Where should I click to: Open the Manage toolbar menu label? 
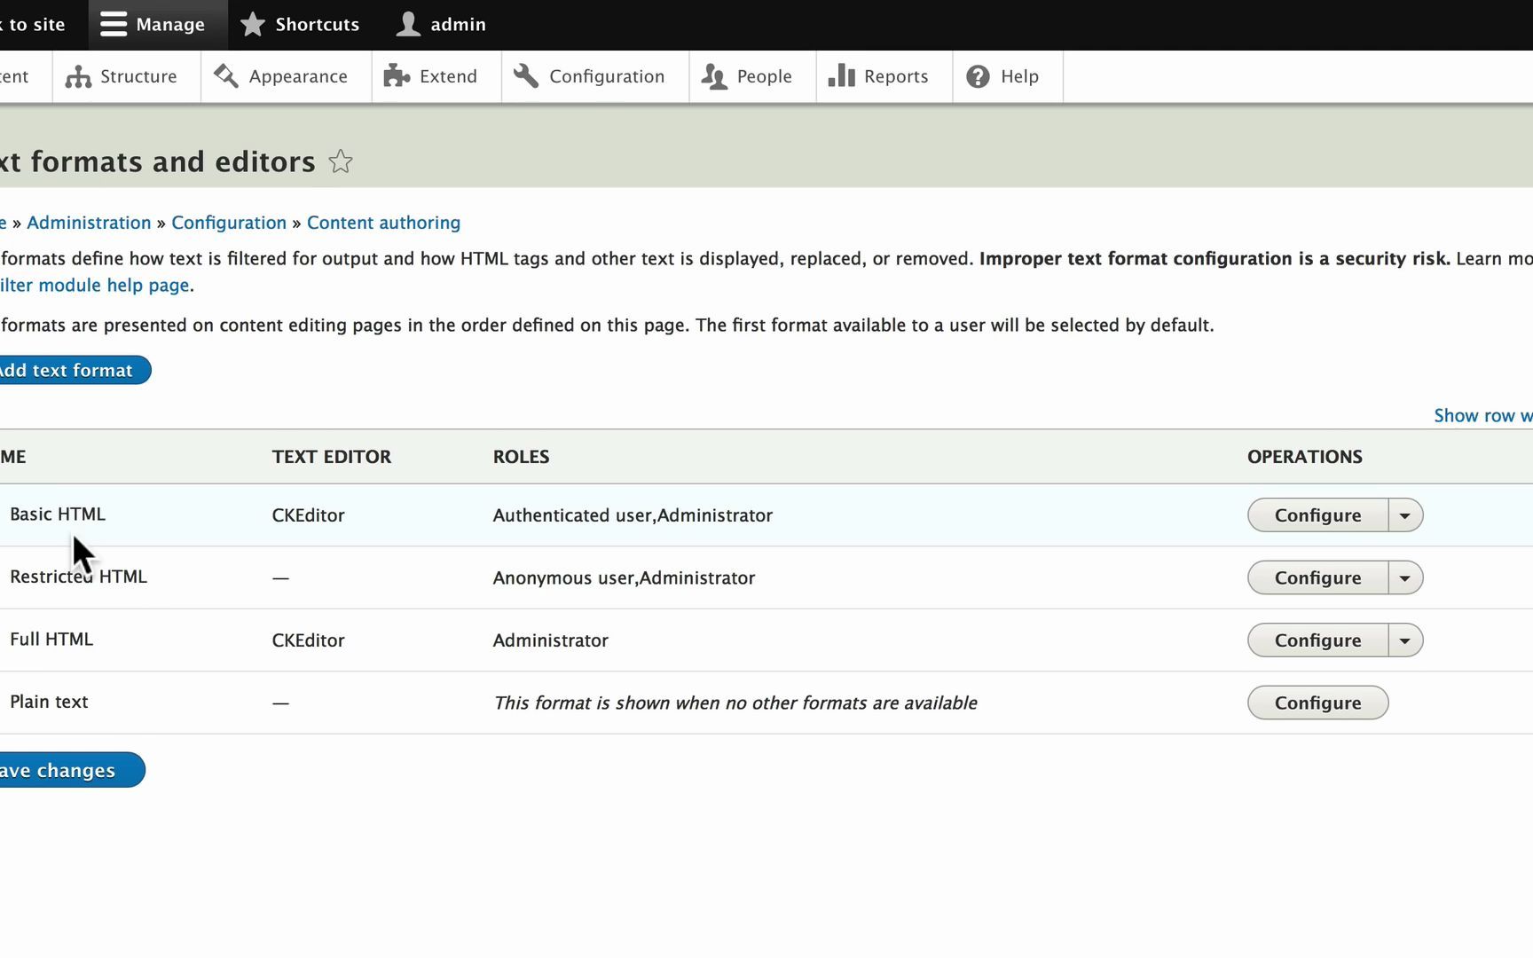click(170, 25)
